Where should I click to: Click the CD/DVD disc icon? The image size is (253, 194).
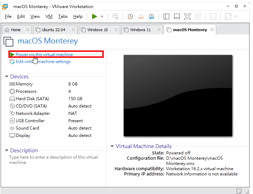click(x=12, y=106)
